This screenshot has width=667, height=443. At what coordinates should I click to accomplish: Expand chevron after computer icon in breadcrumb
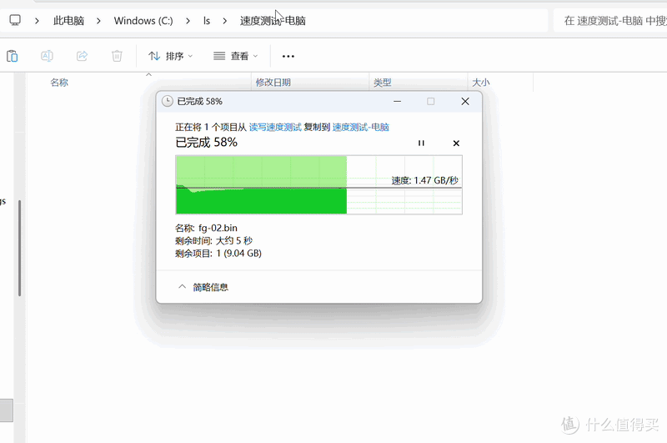point(37,21)
